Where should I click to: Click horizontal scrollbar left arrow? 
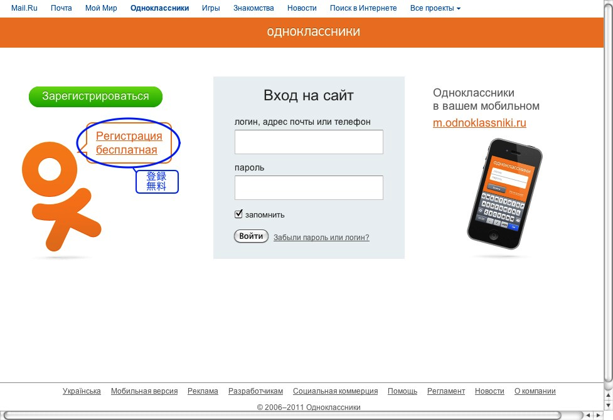click(589, 416)
